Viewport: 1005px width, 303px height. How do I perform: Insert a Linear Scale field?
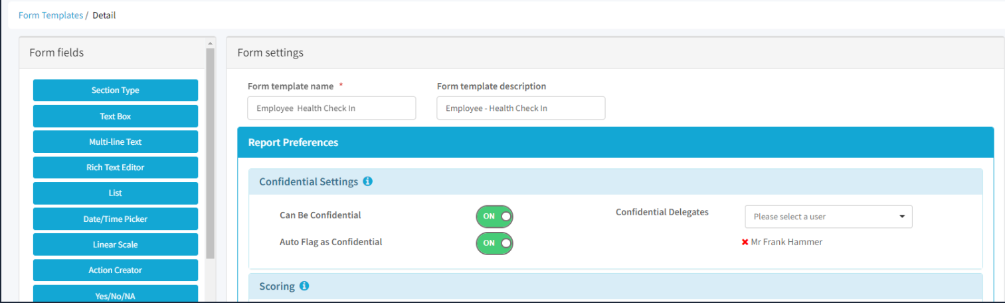pos(116,245)
